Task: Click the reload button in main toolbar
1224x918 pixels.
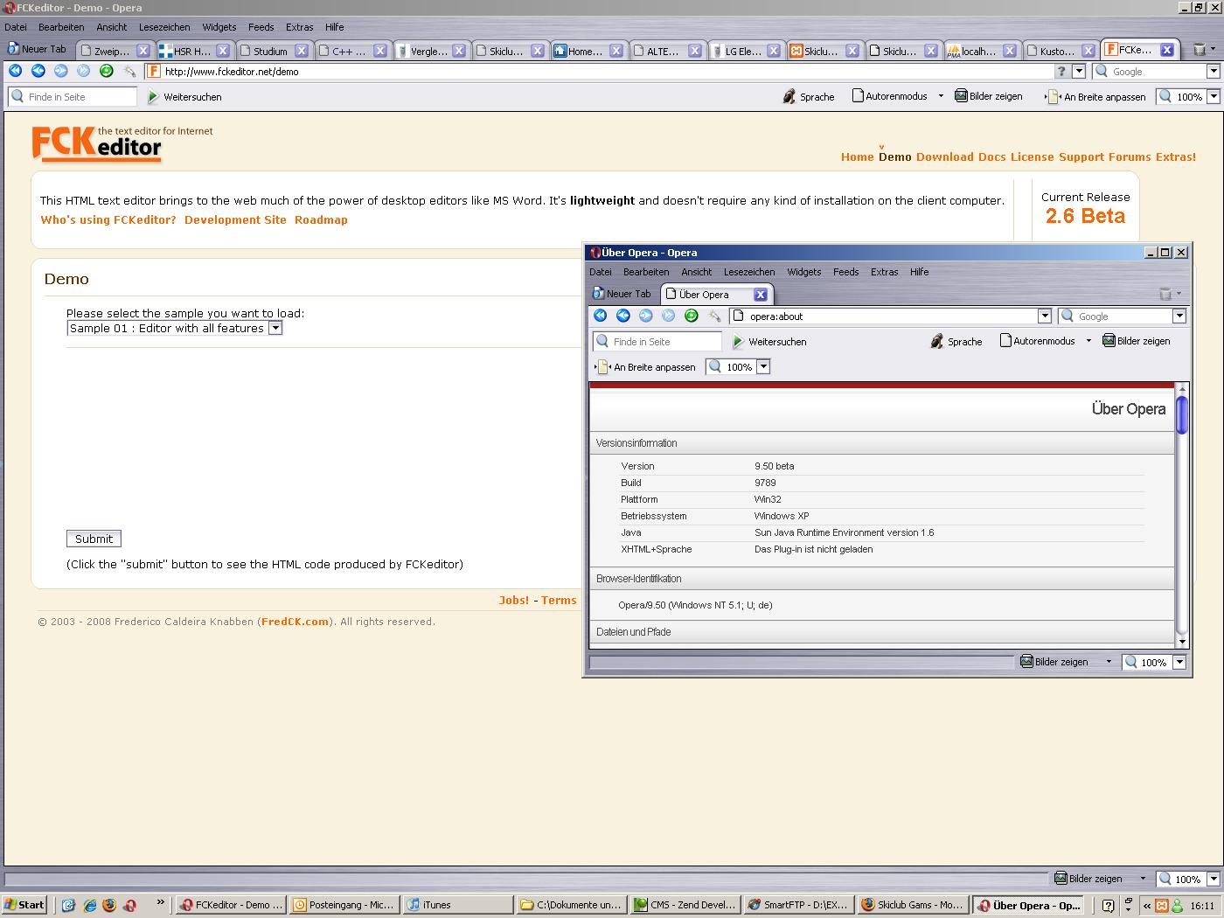Action: (107, 72)
